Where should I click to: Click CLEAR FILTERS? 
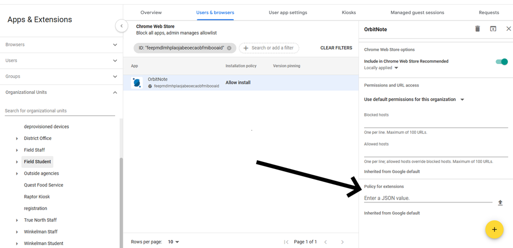click(x=336, y=48)
